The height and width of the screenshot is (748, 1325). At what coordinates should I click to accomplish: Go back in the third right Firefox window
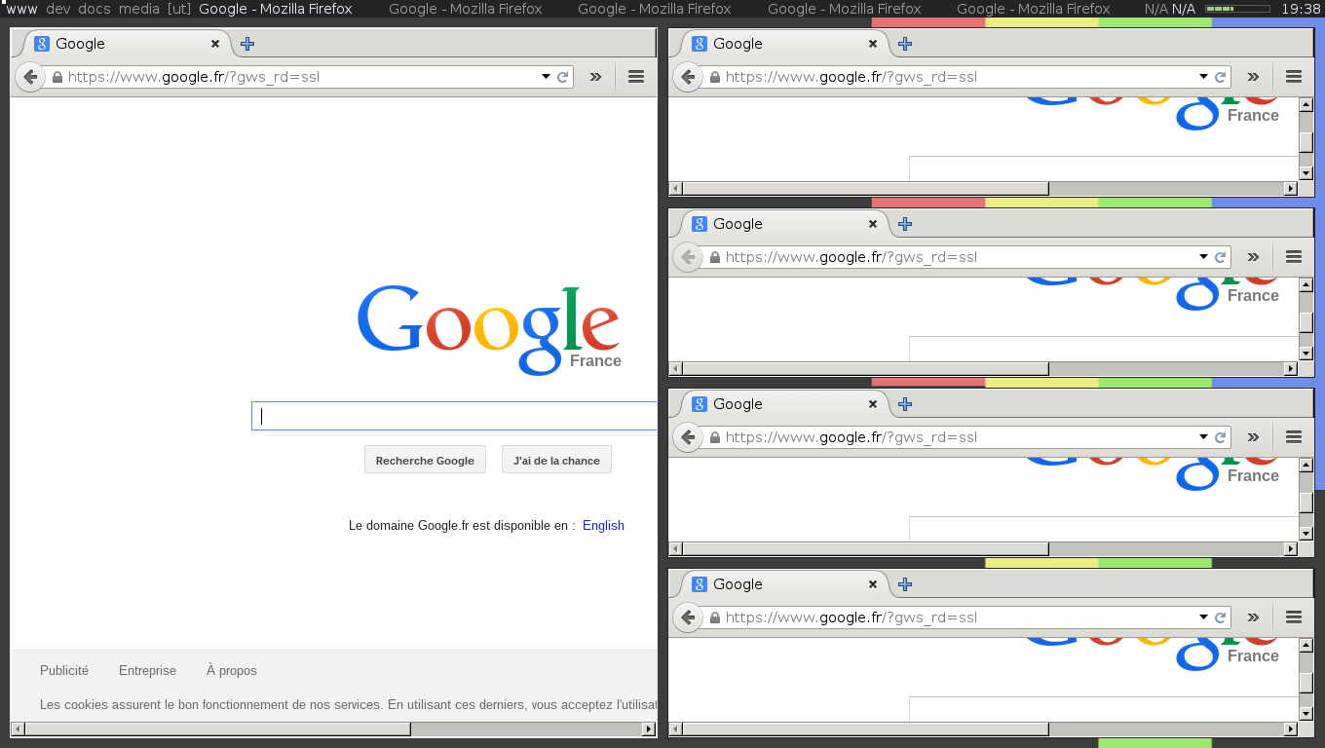(x=688, y=437)
